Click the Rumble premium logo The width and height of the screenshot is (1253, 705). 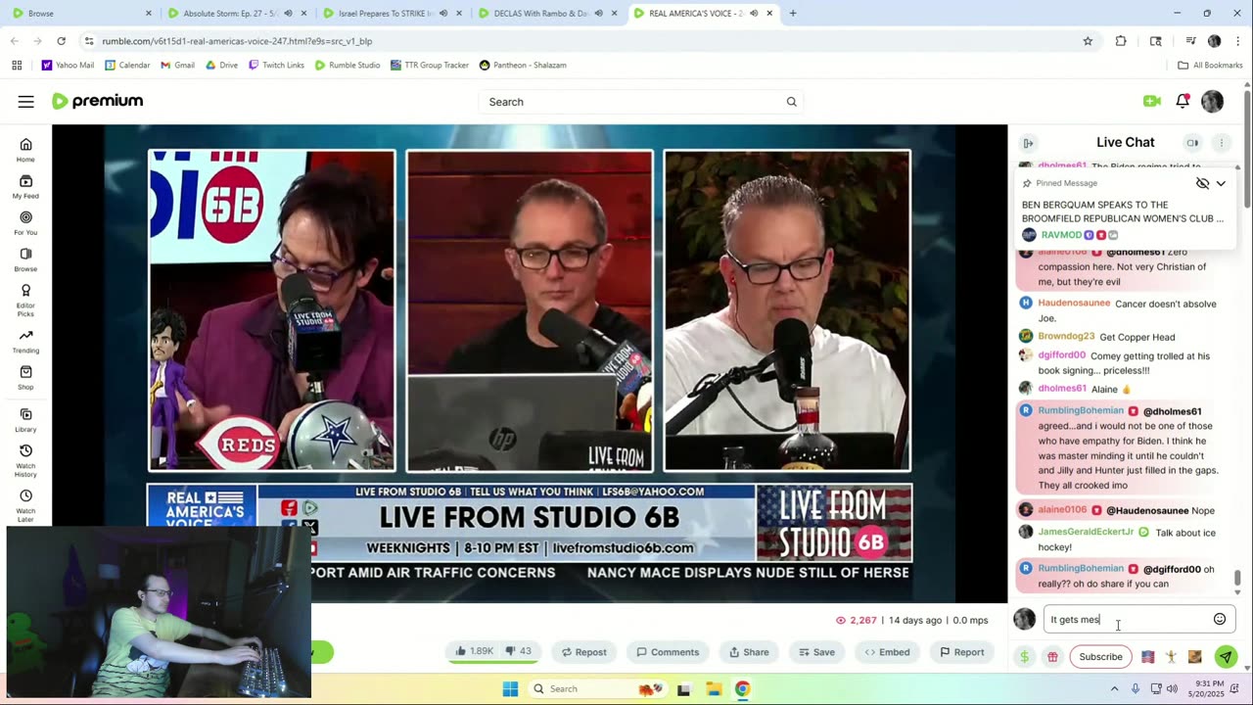coord(97,101)
